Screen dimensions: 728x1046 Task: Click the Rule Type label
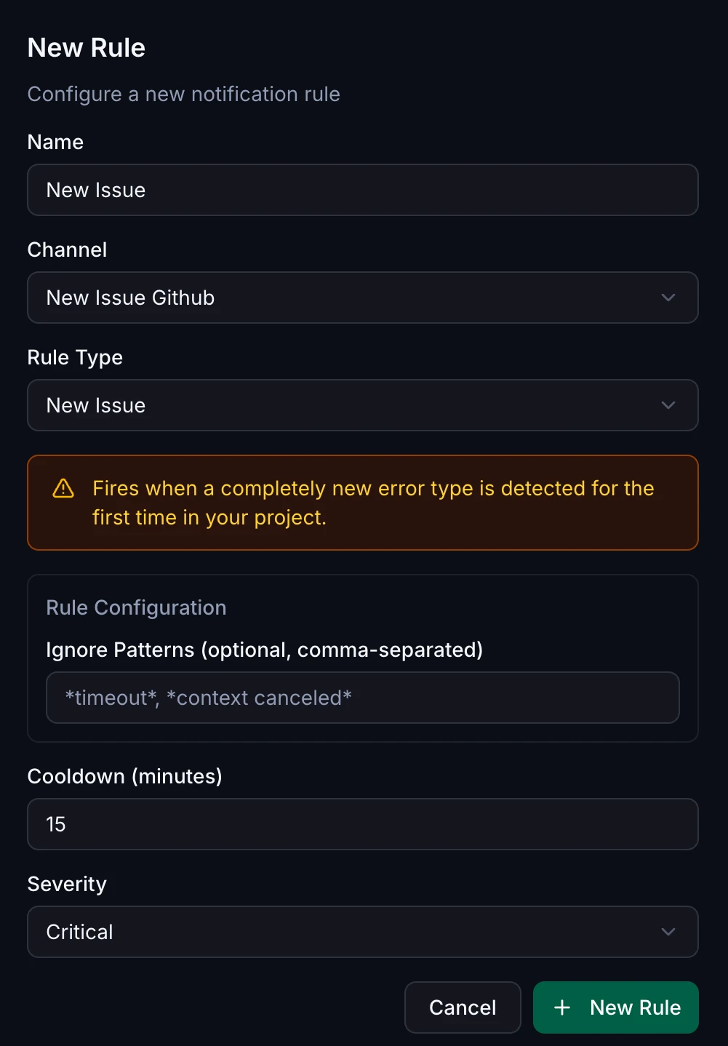pos(75,357)
